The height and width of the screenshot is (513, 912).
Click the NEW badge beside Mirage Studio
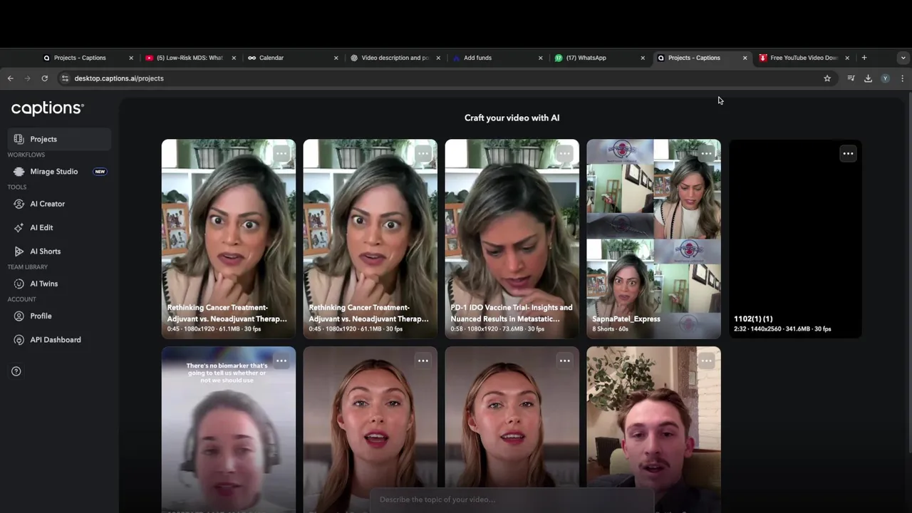tap(100, 172)
